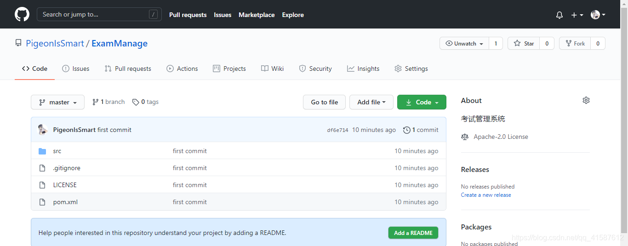The width and height of the screenshot is (628, 246).
Task: Click the Go to file button
Action: tap(324, 102)
